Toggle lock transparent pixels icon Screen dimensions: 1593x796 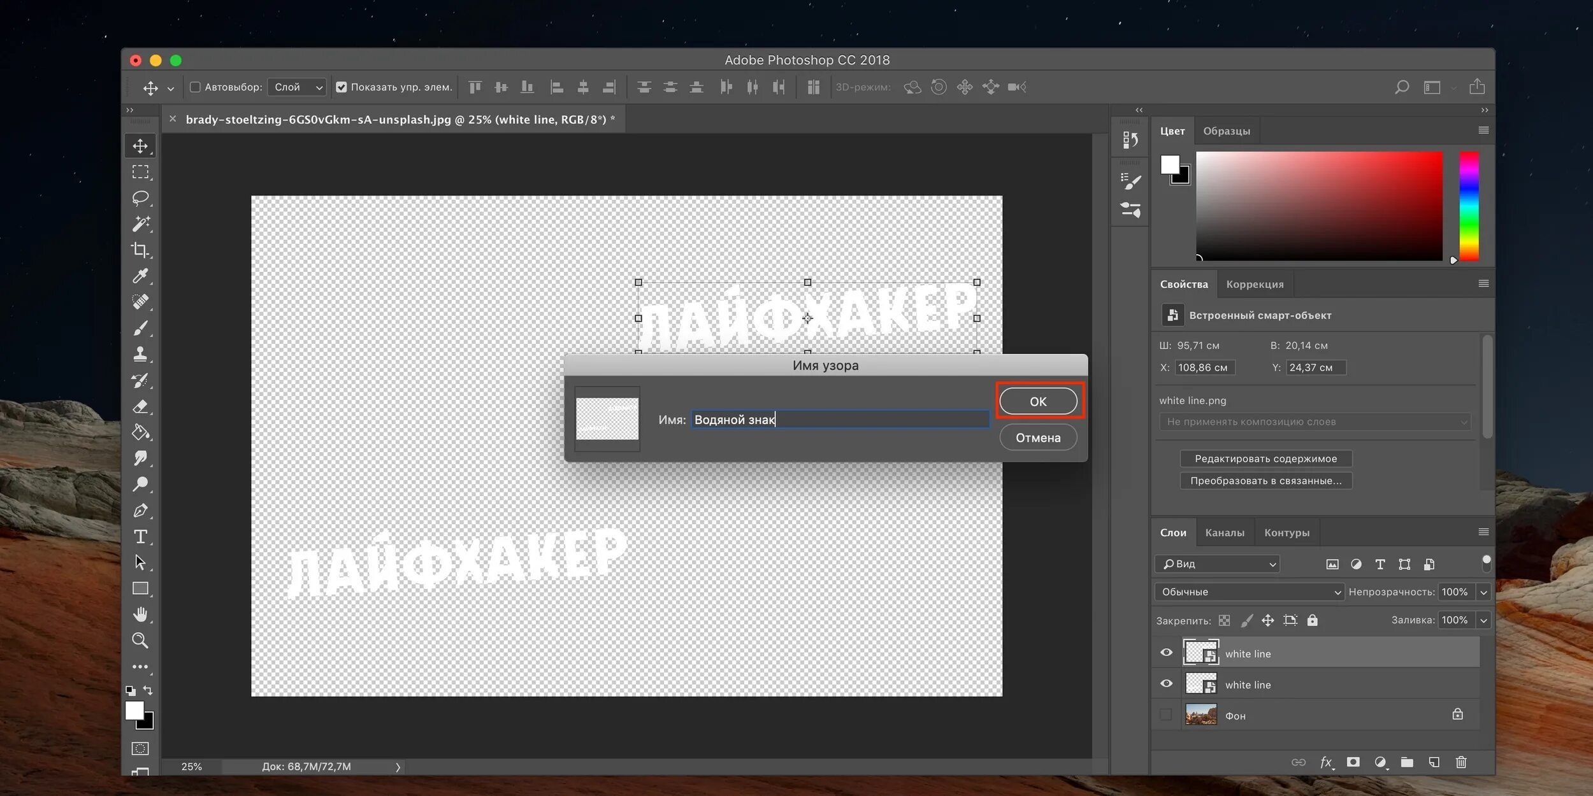tap(1224, 620)
